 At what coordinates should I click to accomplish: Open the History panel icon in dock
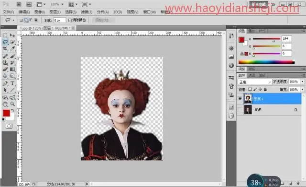[231, 36]
